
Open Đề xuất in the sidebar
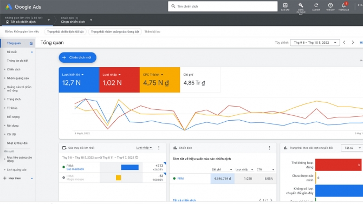[12, 52]
